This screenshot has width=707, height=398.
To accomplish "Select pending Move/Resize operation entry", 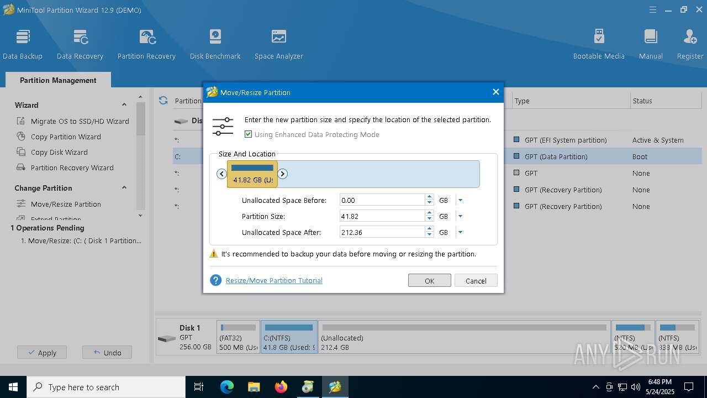I will [x=81, y=241].
